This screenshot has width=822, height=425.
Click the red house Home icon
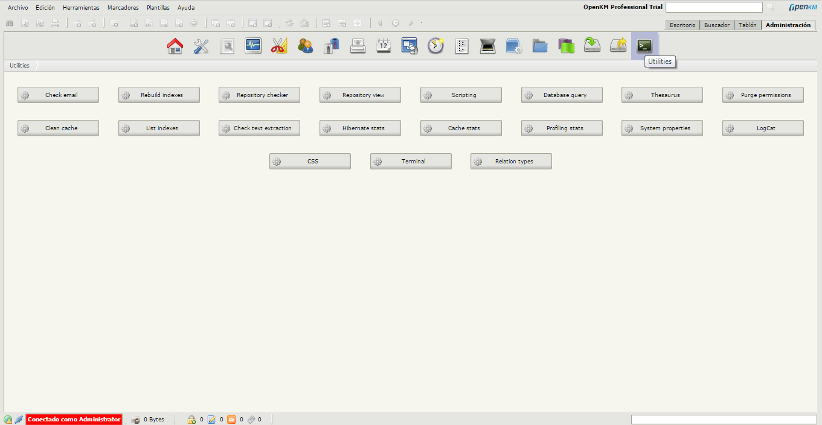click(x=175, y=46)
